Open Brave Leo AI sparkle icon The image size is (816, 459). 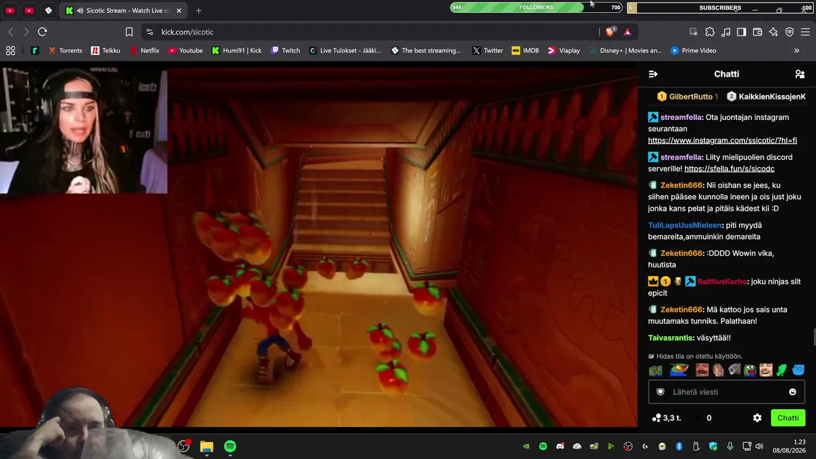[773, 32]
